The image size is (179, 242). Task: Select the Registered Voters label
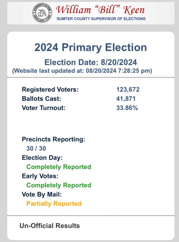point(50,90)
